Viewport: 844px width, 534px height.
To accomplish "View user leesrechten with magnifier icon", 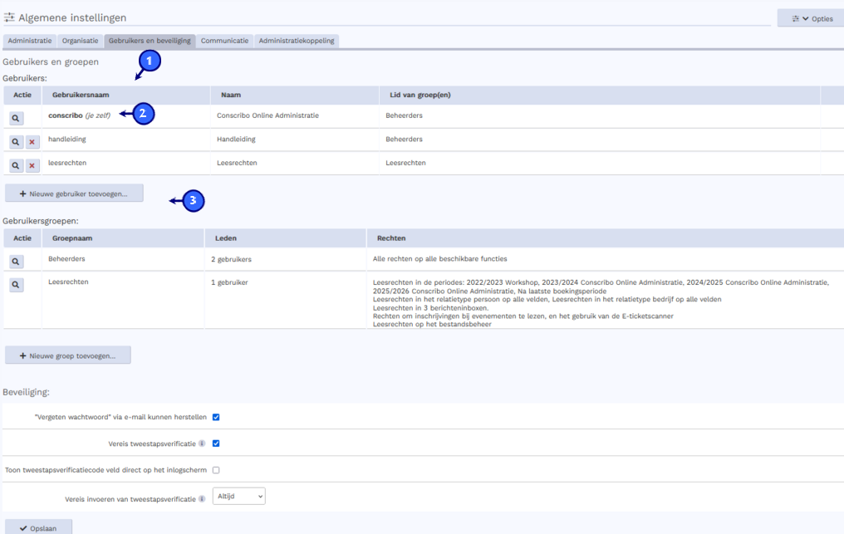I will click(x=16, y=165).
